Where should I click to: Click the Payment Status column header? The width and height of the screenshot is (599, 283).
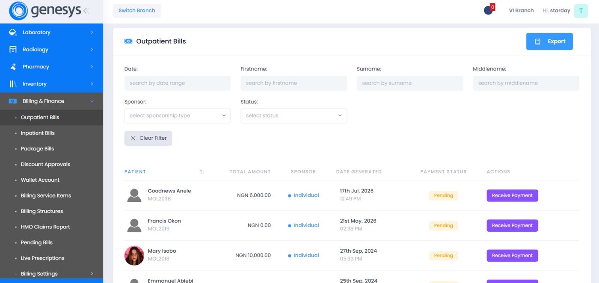pos(443,172)
